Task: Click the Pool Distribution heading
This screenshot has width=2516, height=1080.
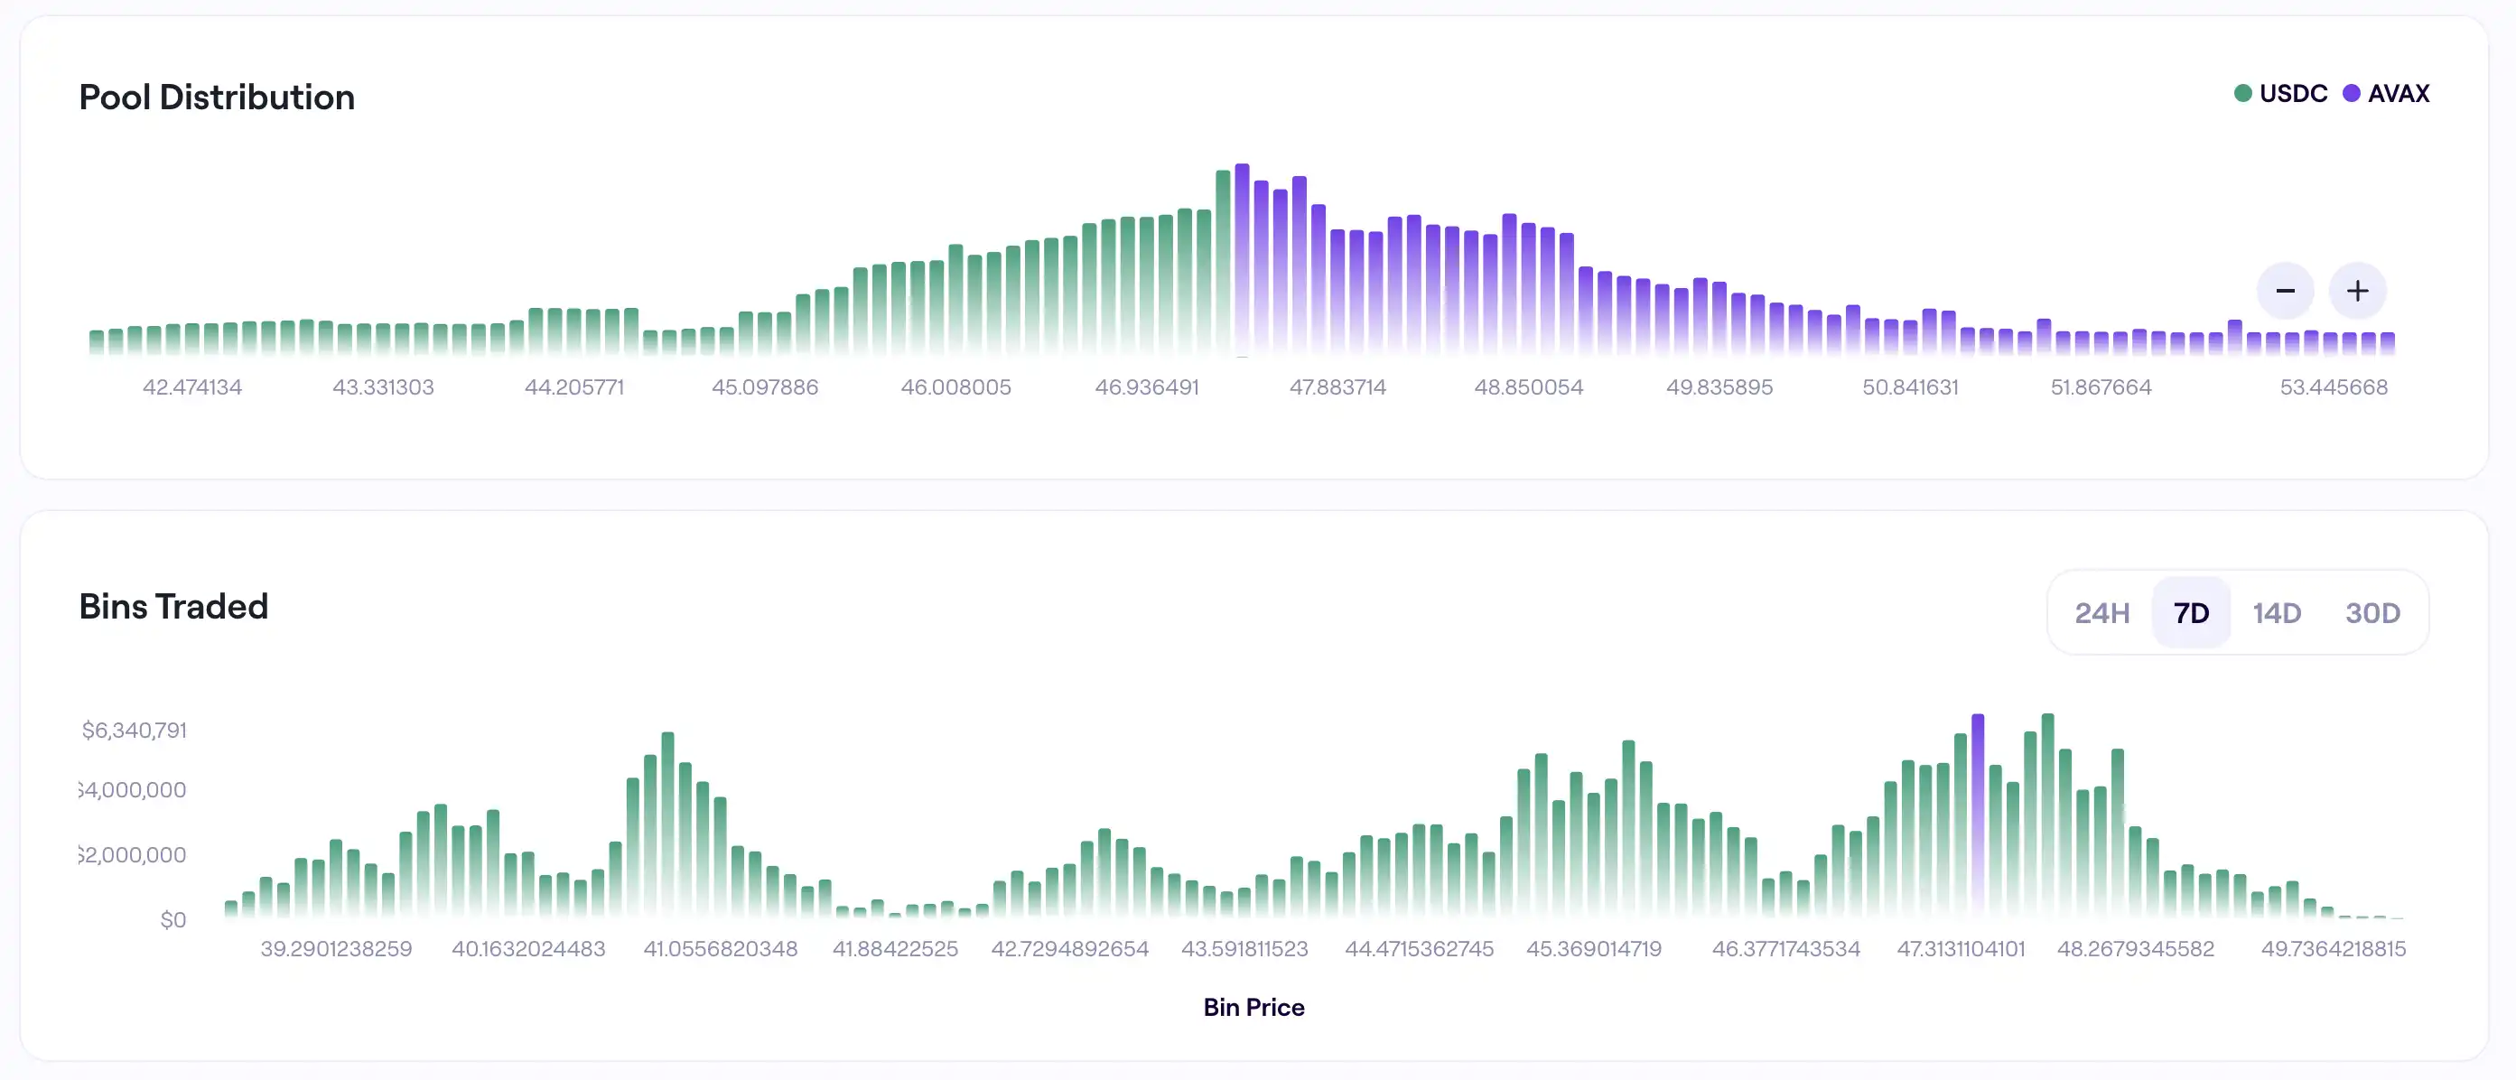Action: click(217, 97)
